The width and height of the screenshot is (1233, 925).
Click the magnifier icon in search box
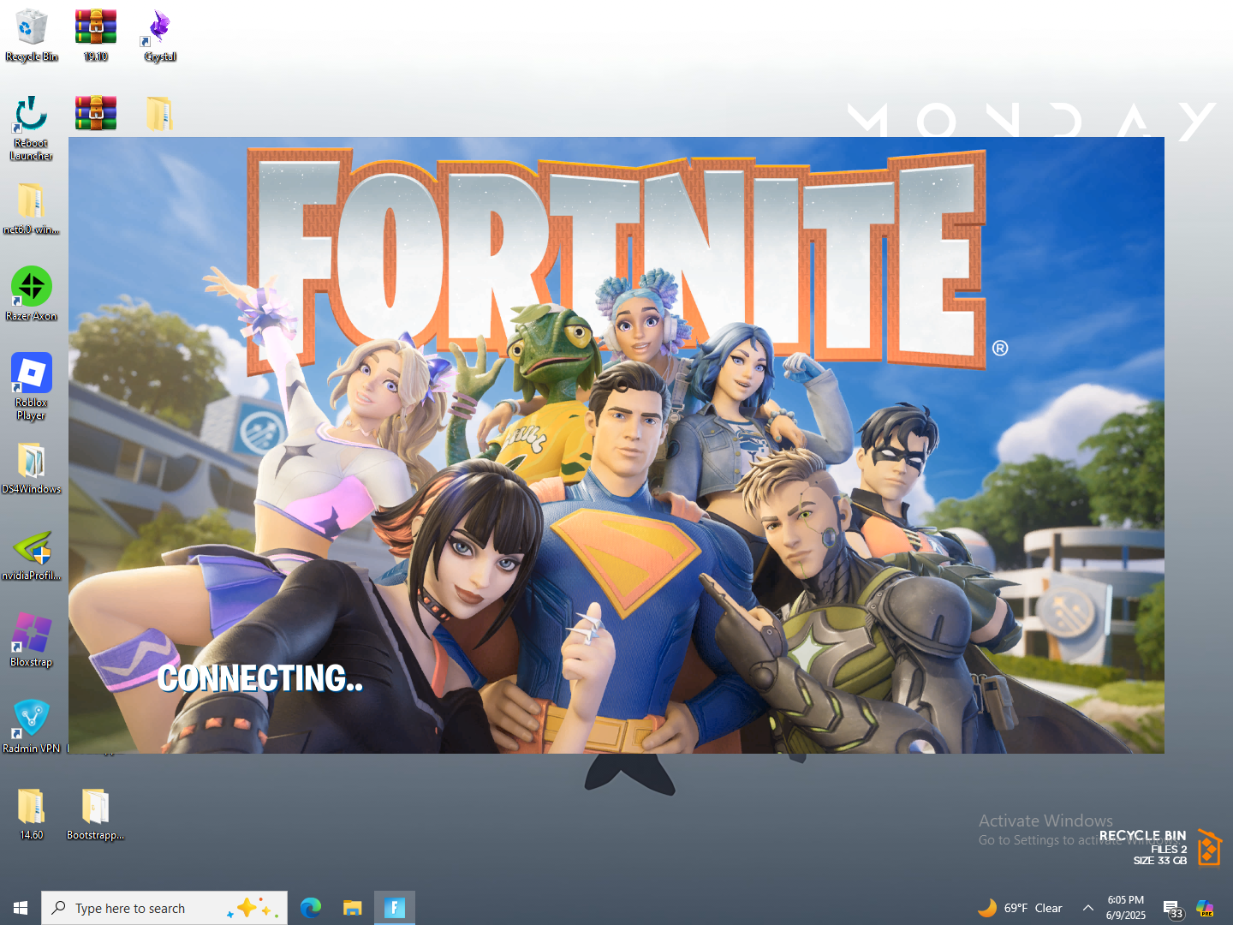(58, 908)
